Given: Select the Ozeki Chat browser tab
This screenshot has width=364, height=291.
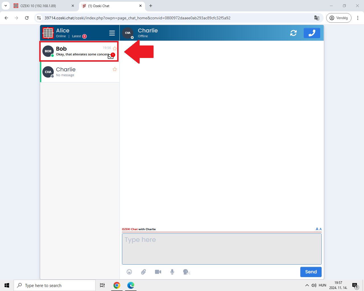Looking at the screenshot, I should (x=112, y=6).
